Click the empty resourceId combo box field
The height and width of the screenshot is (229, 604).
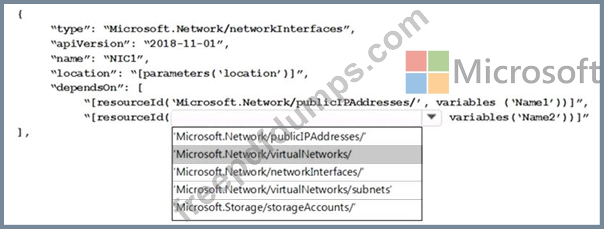(x=297, y=118)
